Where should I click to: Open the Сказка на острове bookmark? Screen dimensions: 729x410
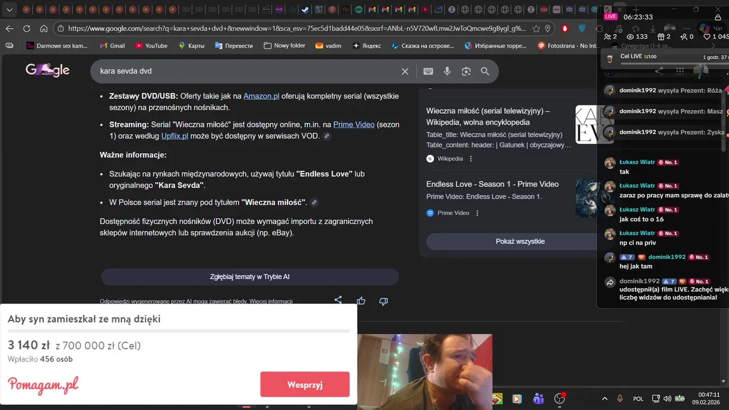click(x=423, y=46)
